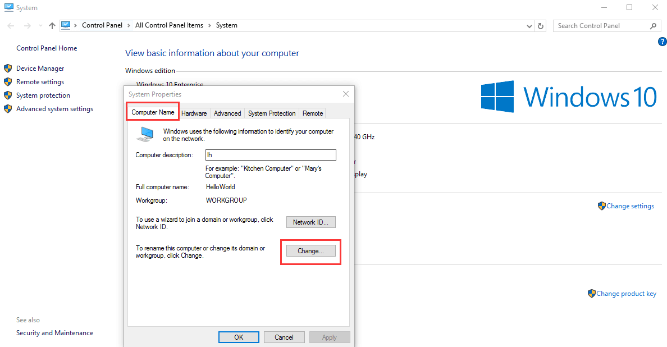Click the Back navigation arrow

pos(11,26)
